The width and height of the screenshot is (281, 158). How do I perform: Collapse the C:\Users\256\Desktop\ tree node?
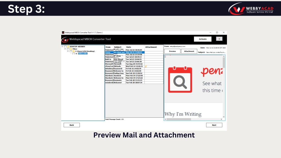pos(68,51)
